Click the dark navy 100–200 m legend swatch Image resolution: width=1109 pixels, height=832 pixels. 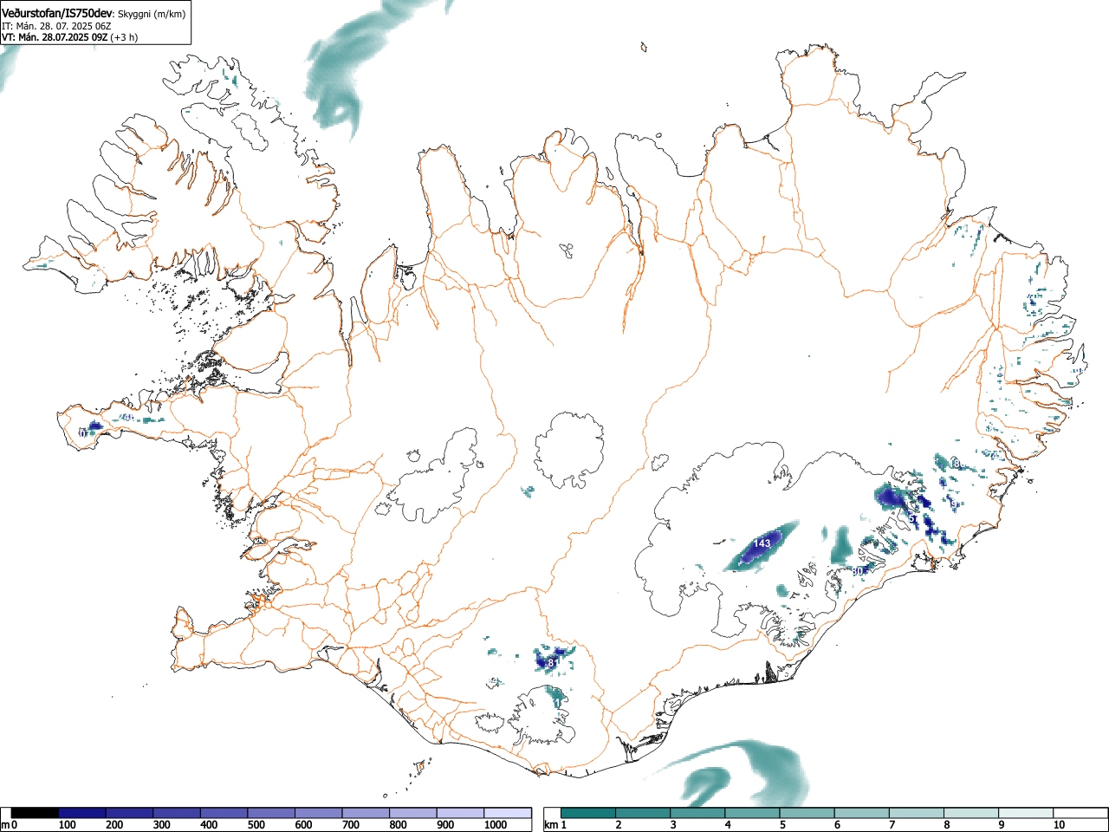[82, 813]
